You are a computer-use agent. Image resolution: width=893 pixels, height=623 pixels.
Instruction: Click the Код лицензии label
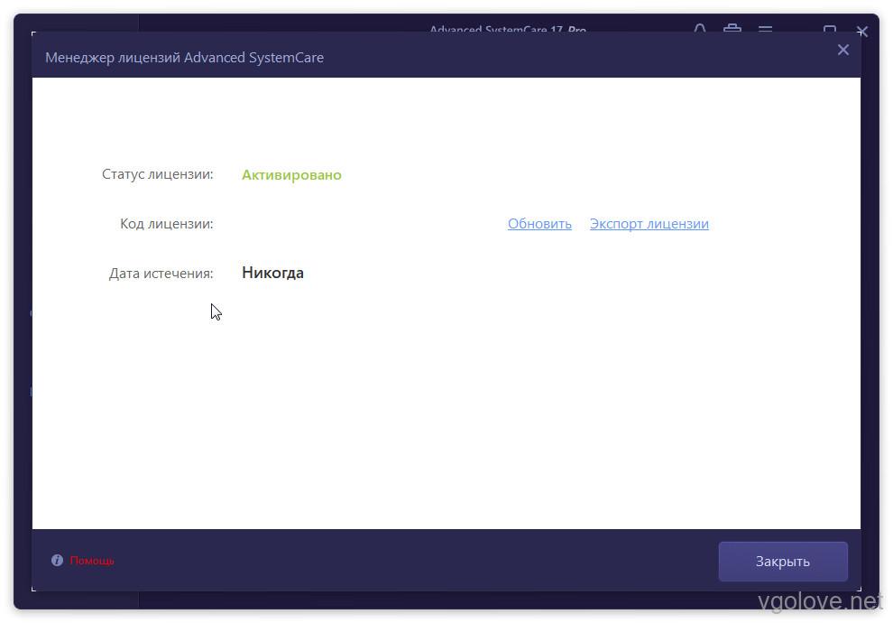pos(166,224)
